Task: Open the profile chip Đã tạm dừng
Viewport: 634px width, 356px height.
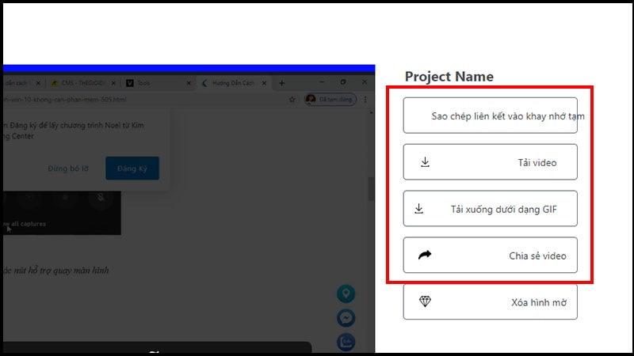Action: pos(330,100)
